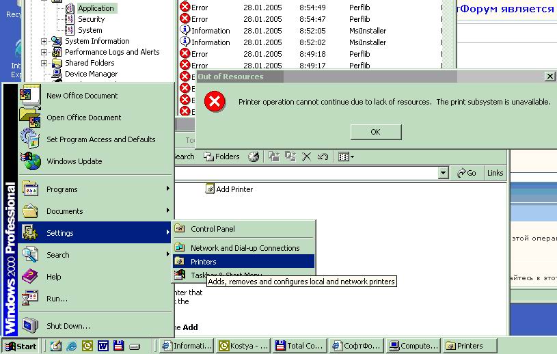Viewport: 557px width, 354px height.
Task: Open the Search submenu
Action: (96, 255)
